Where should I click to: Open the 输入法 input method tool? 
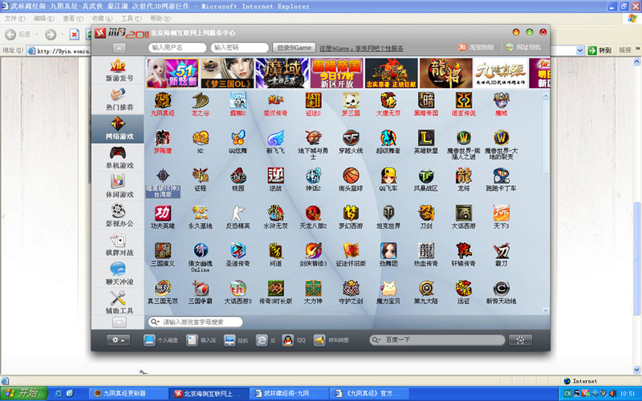click(x=201, y=340)
